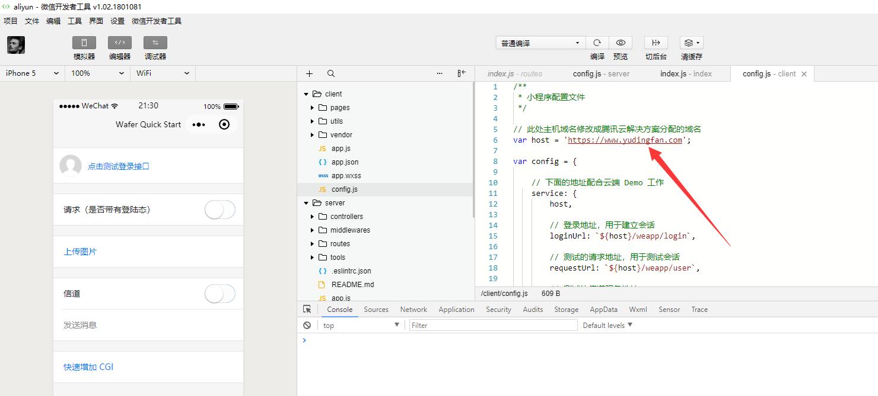Toggle the simulator (模拟器) panel icon

click(x=84, y=43)
